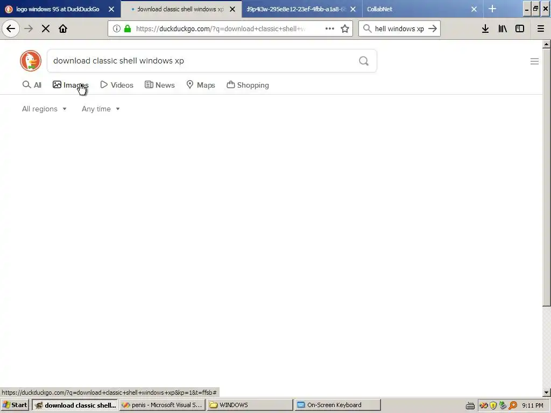Screen dimensions: 551x413
Task: Show site information for duckduckgo.com
Action: pos(117,29)
